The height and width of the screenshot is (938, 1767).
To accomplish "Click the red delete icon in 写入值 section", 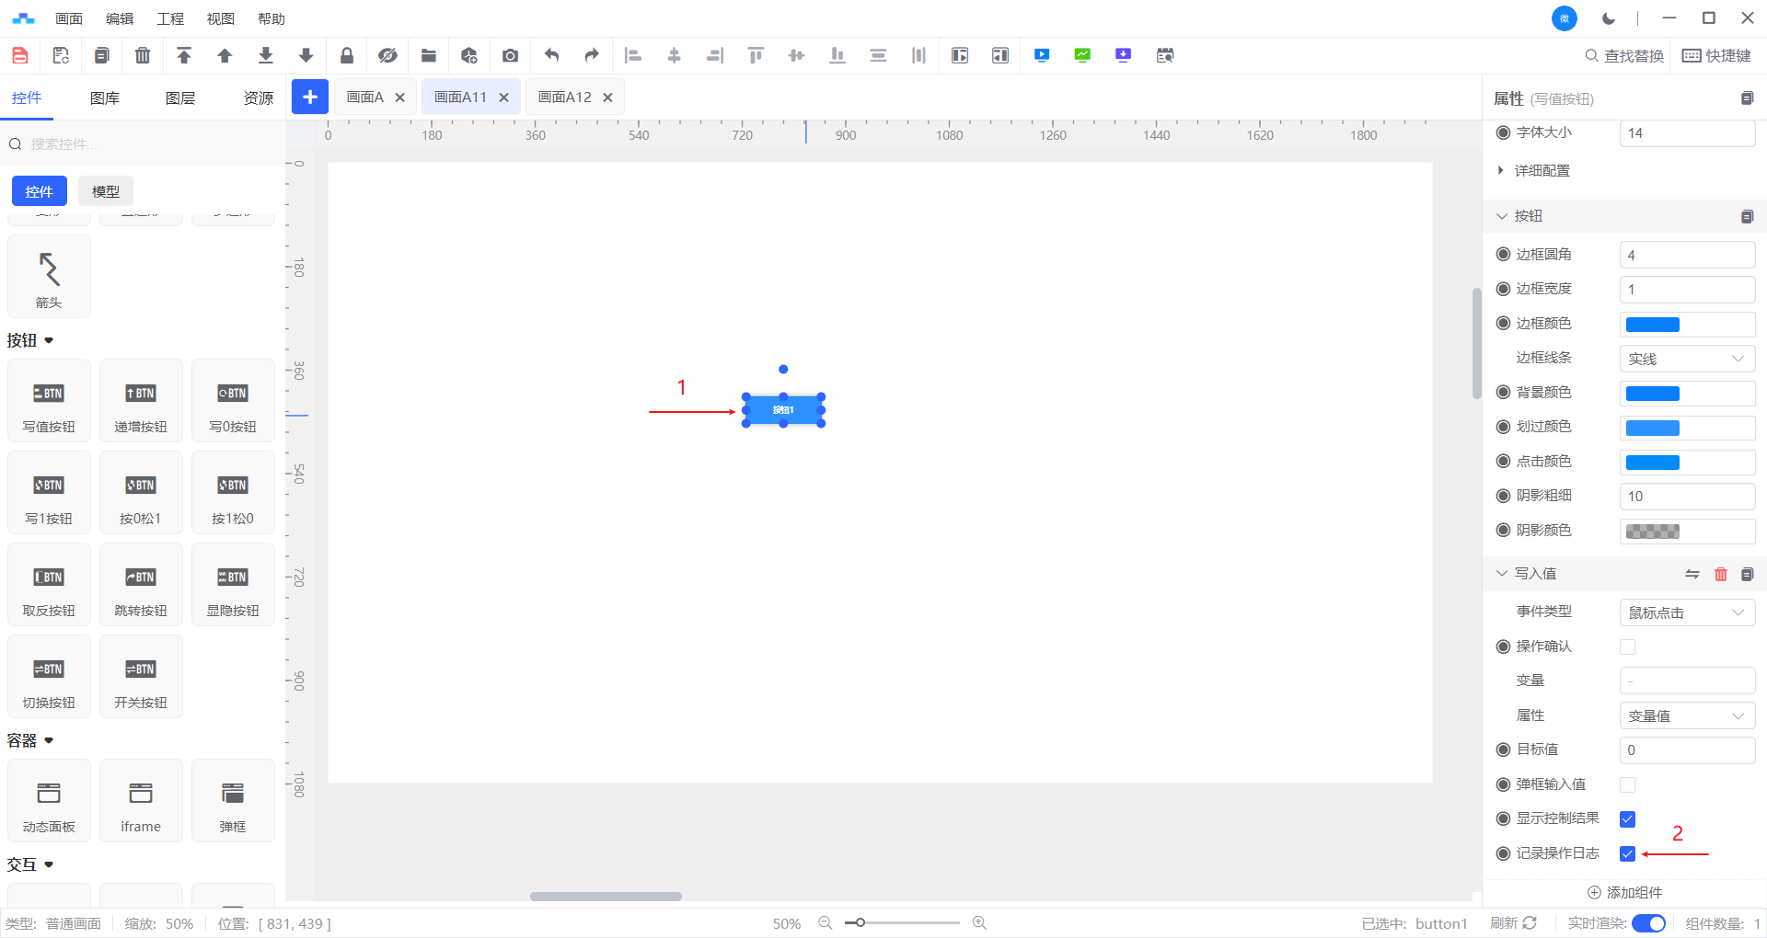I will tap(1720, 574).
